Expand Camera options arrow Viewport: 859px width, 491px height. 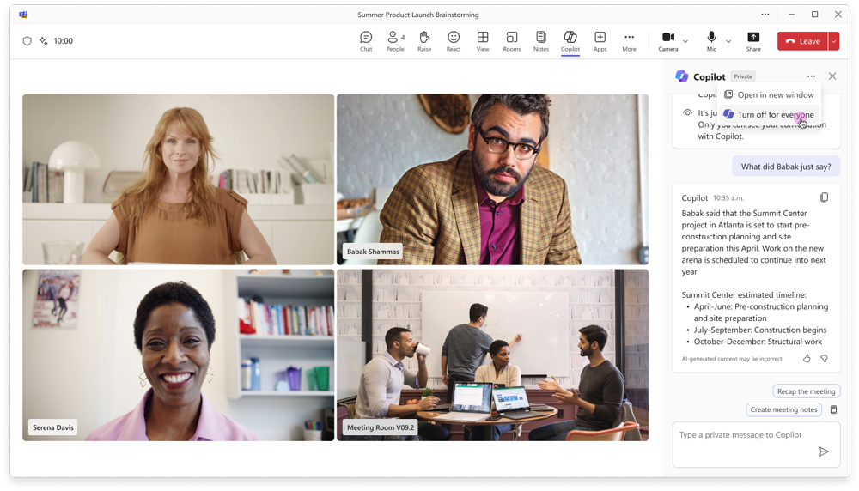coord(685,41)
